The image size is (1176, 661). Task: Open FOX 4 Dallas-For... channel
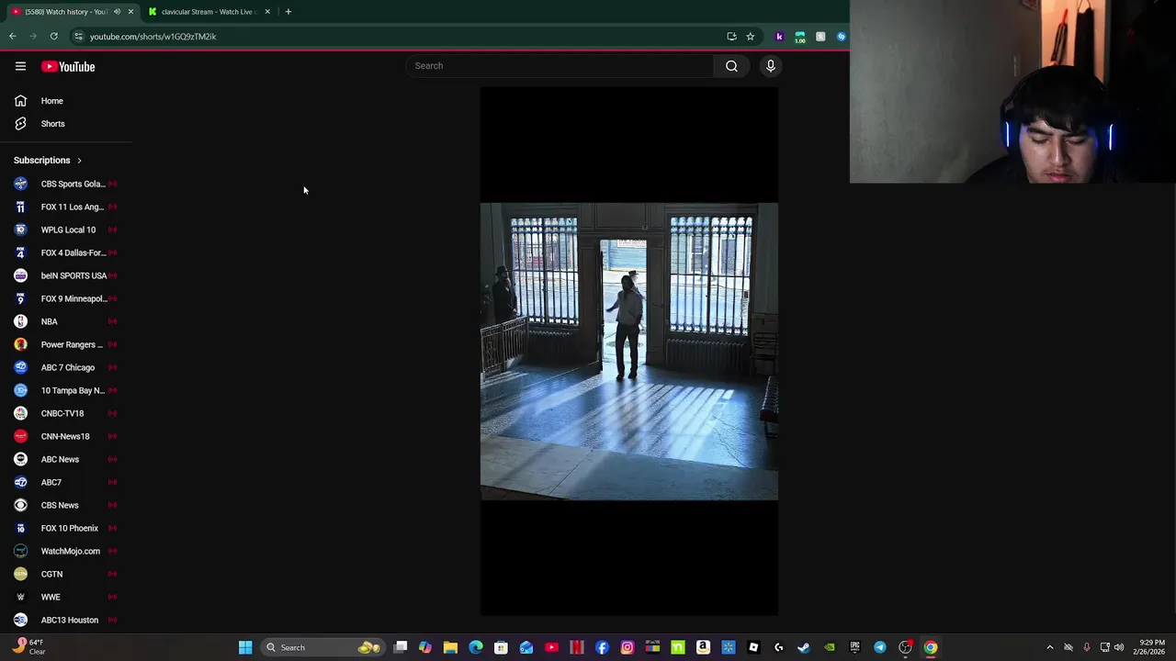(66, 252)
